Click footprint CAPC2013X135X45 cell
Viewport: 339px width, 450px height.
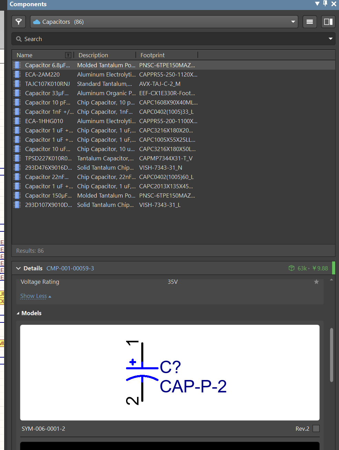(166, 186)
